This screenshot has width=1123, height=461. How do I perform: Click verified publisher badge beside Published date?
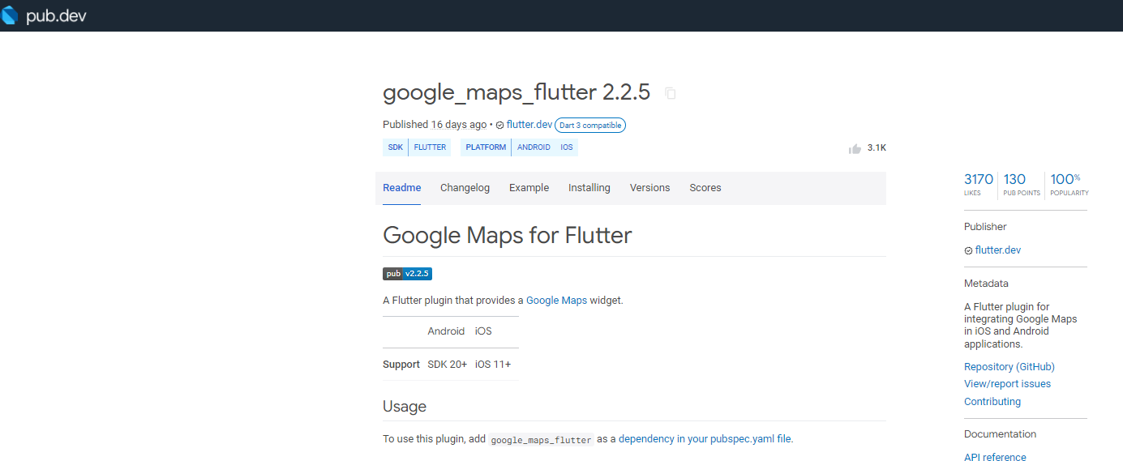(x=499, y=125)
